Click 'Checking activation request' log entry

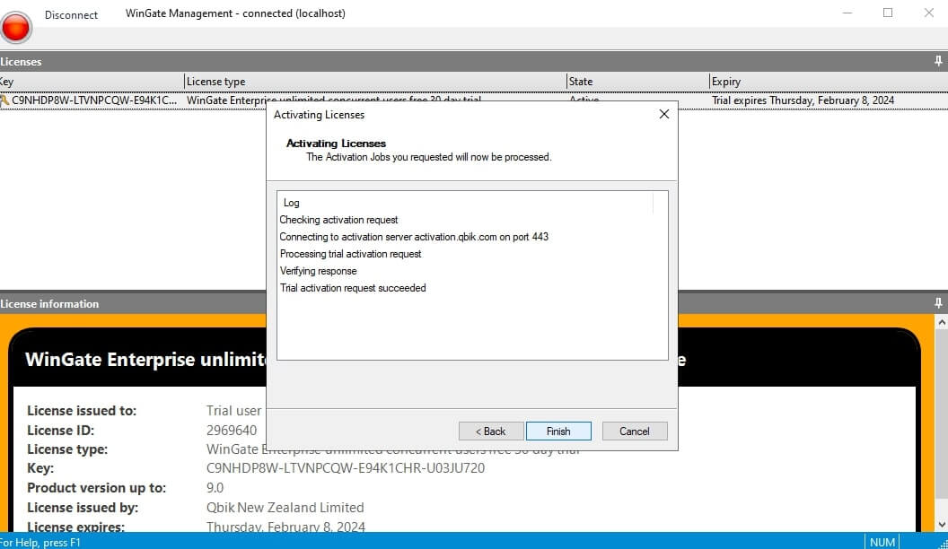[x=338, y=220]
